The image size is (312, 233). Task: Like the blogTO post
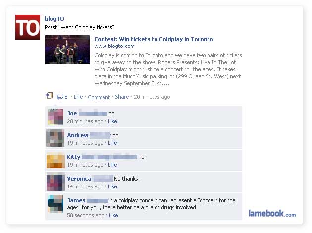pyautogui.click(x=78, y=97)
